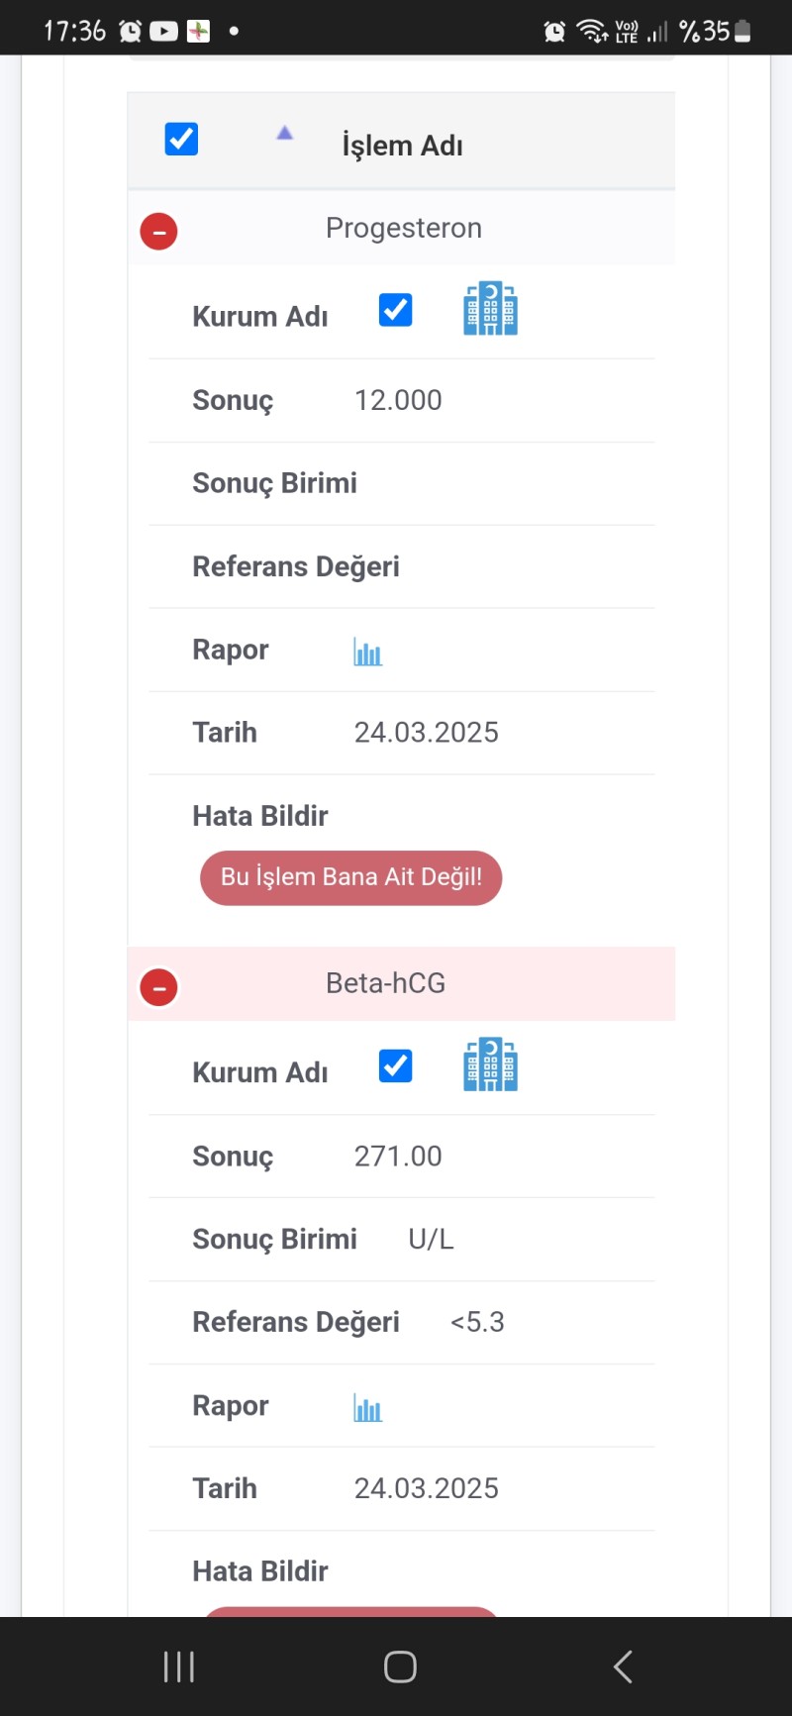Click the İşlem Adı column header
The height and width of the screenshot is (1716, 792).
tap(402, 146)
